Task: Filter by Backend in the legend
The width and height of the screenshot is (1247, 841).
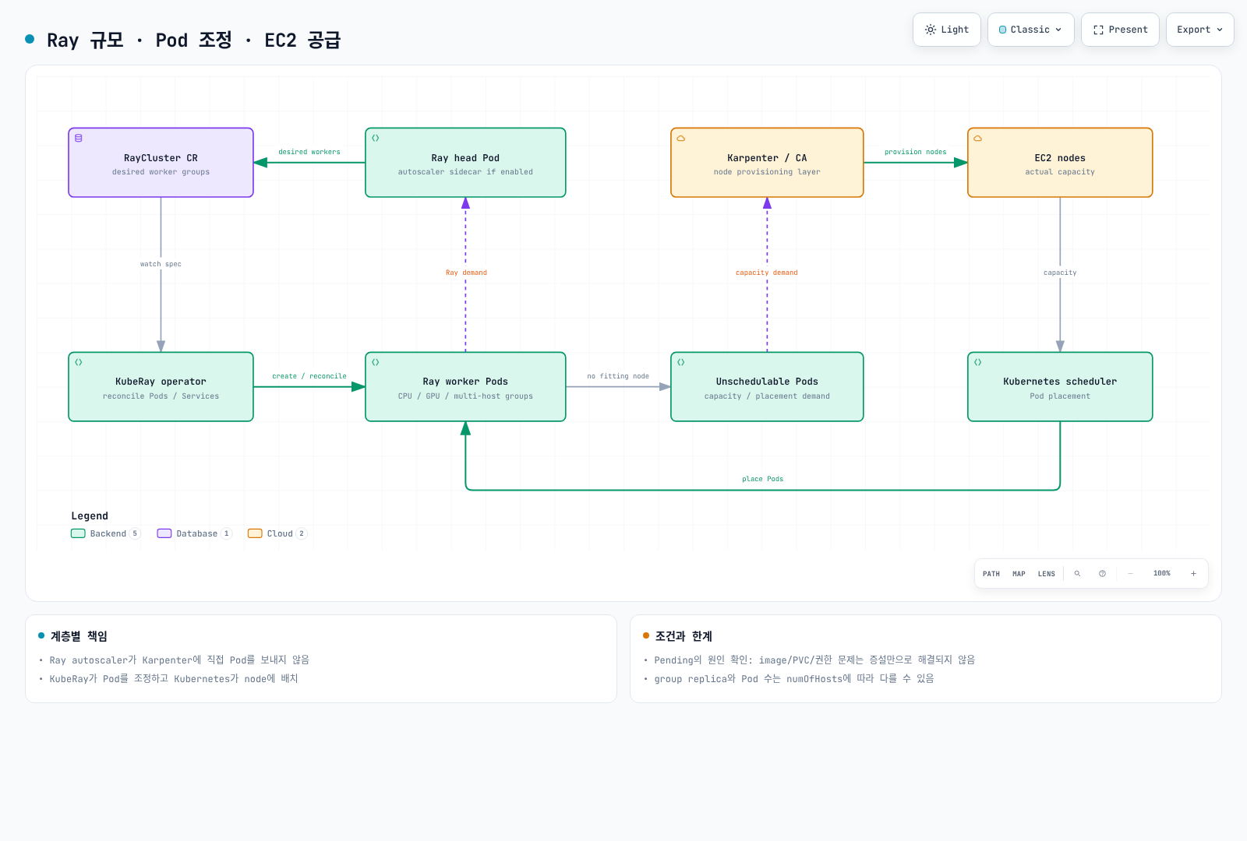Action: tap(105, 533)
